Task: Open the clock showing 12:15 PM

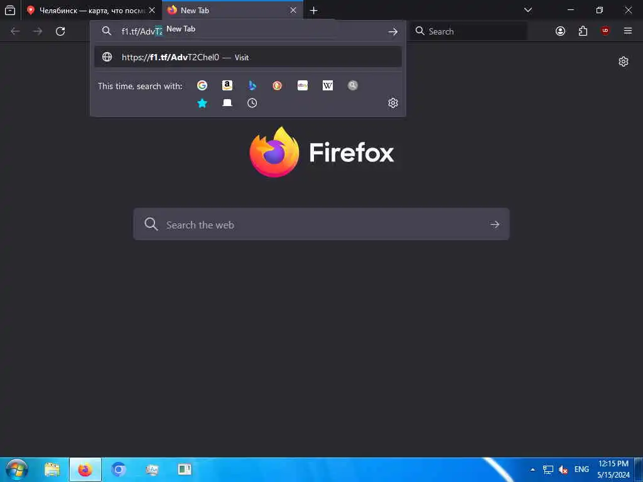Action: pyautogui.click(x=613, y=469)
